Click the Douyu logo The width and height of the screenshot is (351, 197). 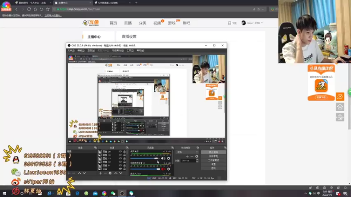91,23
